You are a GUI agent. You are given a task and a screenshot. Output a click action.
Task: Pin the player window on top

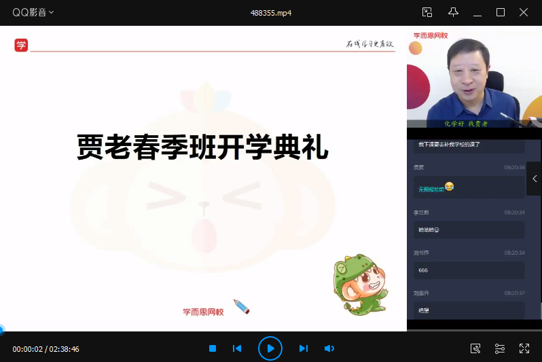click(453, 12)
